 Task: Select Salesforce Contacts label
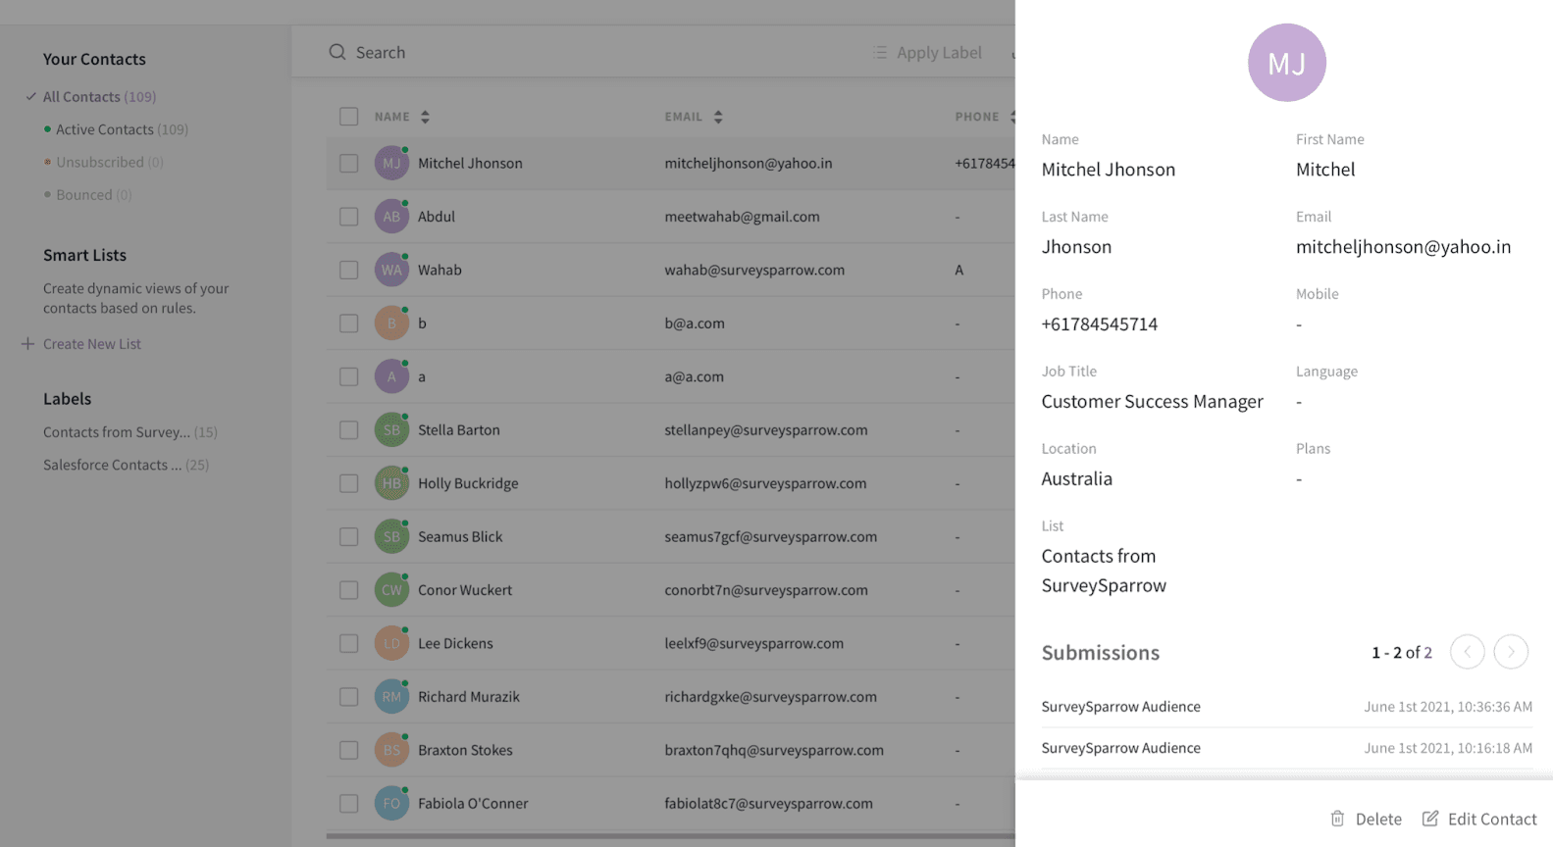point(112,465)
